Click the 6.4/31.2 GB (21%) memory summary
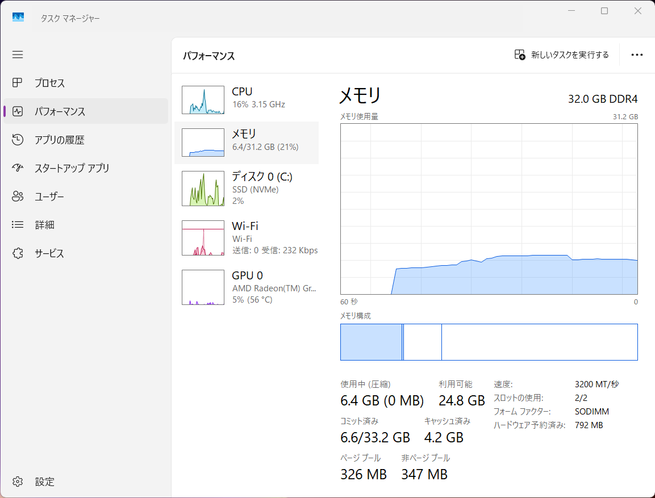655x498 pixels. (x=265, y=147)
